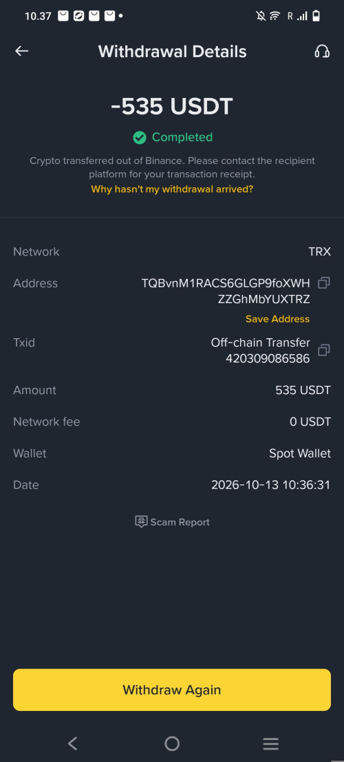
Task: Open the Wi-Fi status icon
Action: (275, 16)
